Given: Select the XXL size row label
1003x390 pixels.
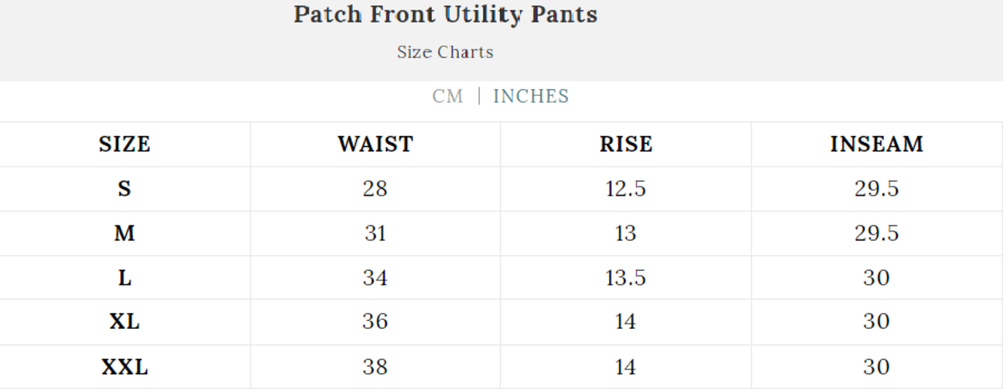Looking at the screenshot, I should 125,367.
